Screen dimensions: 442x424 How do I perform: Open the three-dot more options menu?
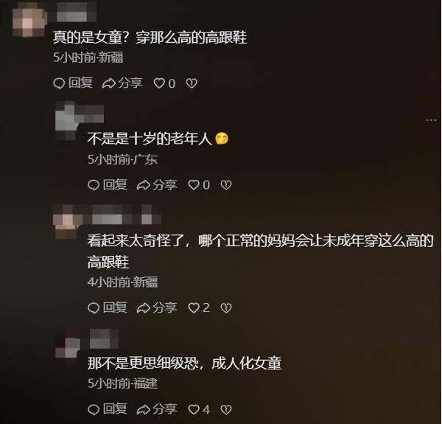431,120
